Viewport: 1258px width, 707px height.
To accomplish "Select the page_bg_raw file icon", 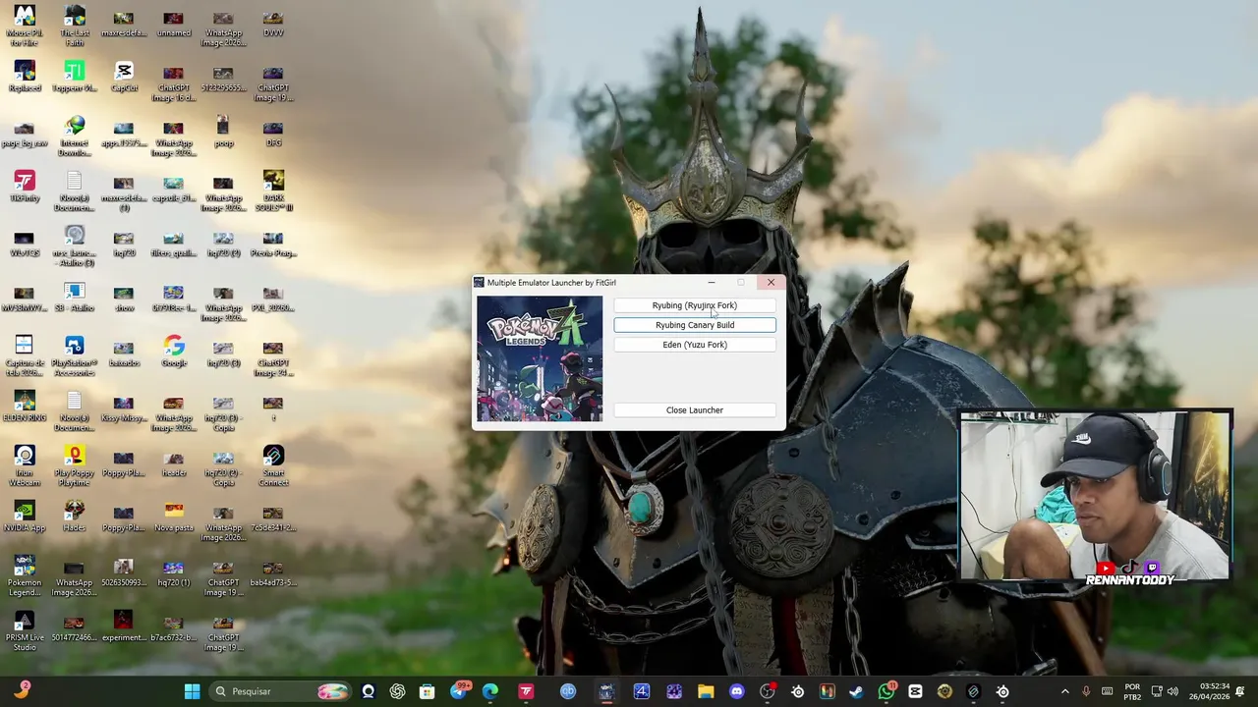I will tap(25, 132).
